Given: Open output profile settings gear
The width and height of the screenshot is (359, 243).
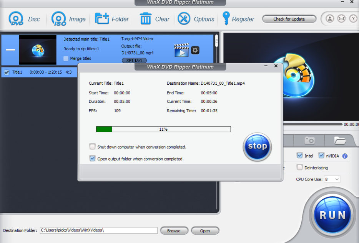Looking at the screenshot, I should (195, 50).
